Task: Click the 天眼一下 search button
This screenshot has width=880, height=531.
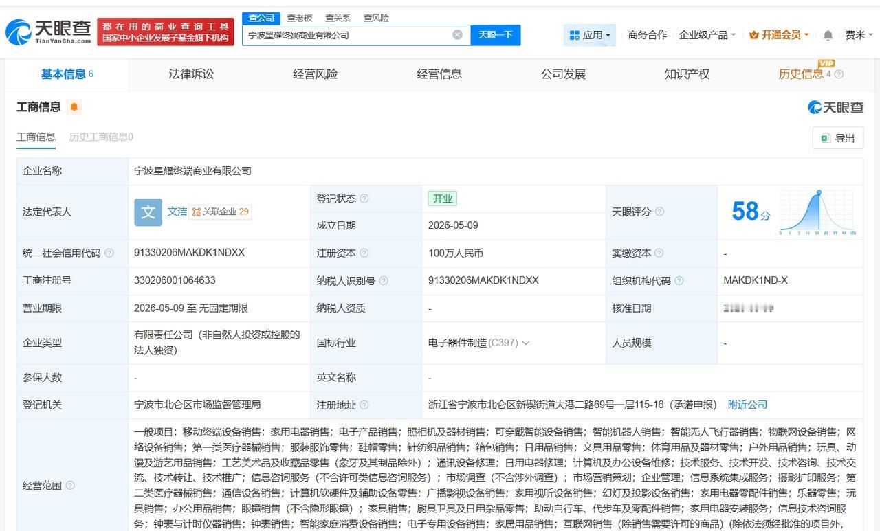Action: [496, 35]
